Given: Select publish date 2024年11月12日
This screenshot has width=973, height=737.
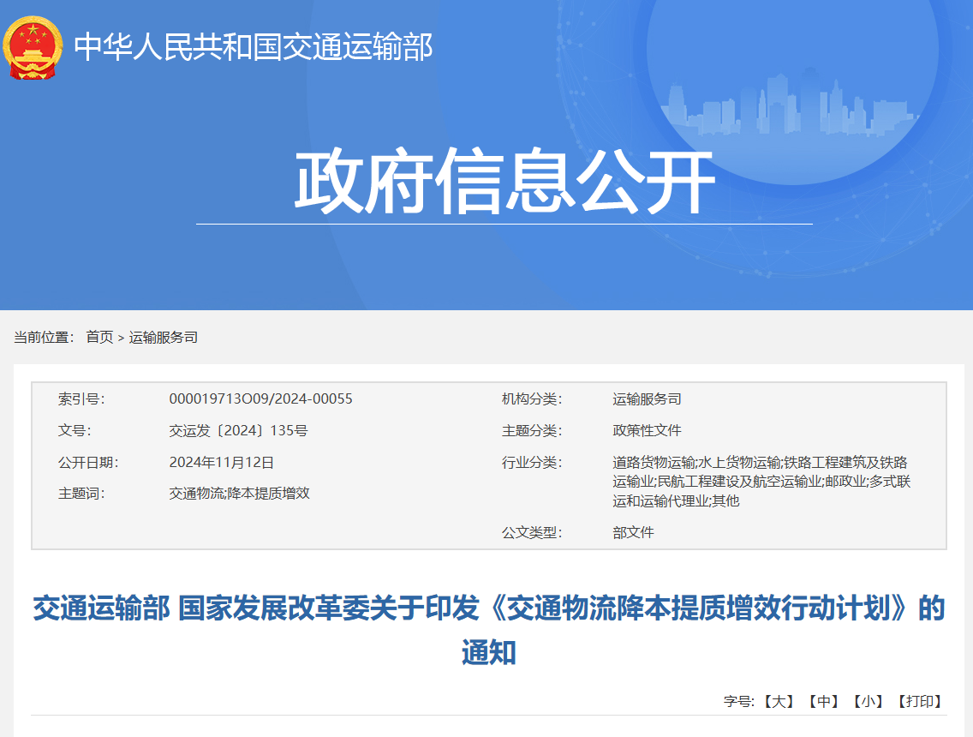Looking at the screenshot, I should (x=222, y=462).
